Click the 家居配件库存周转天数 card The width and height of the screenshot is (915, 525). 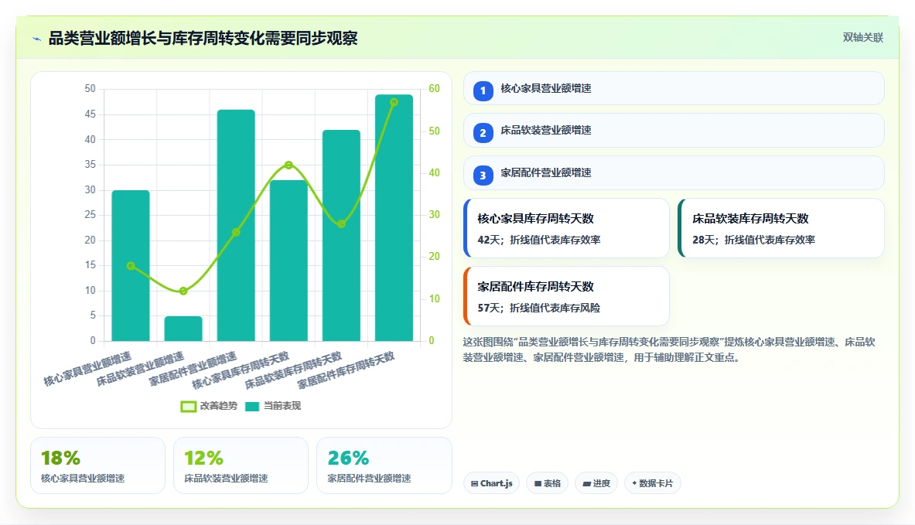tap(566, 296)
